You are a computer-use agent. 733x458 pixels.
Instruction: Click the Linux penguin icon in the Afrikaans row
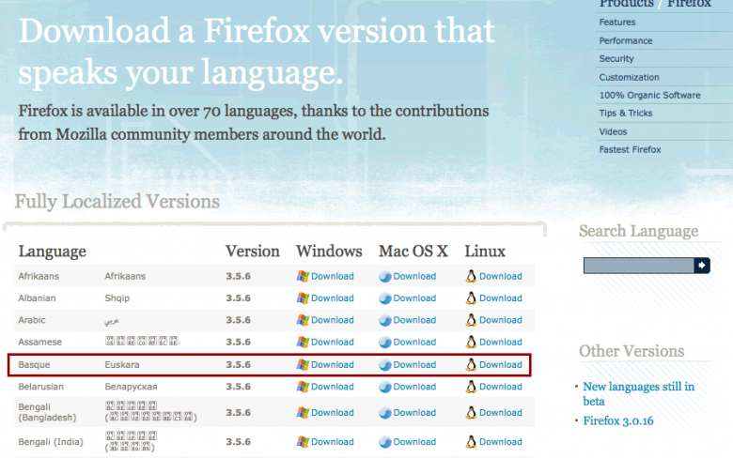(471, 276)
